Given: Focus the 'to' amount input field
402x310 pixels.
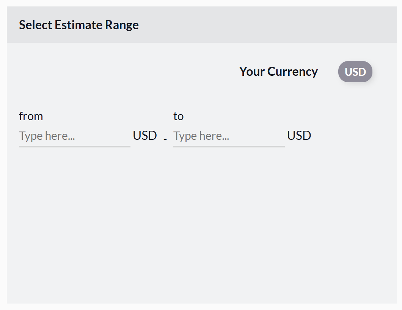Looking at the screenshot, I should [x=229, y=136].
